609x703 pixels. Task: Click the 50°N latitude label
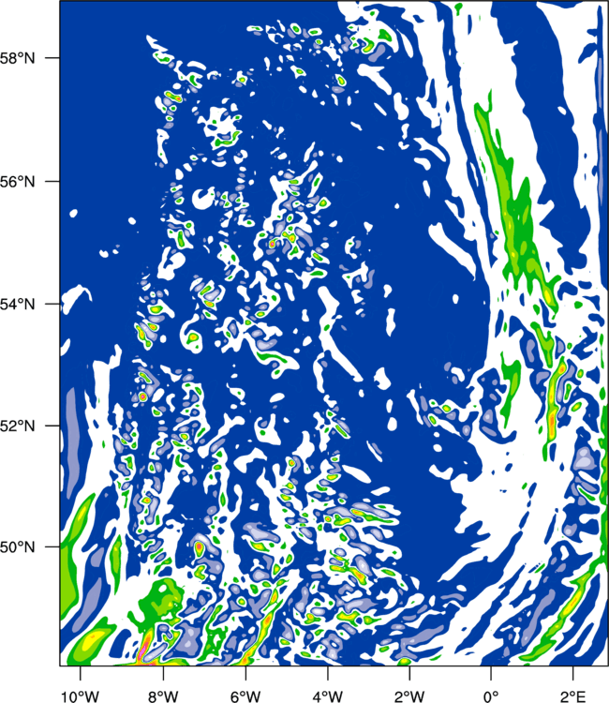pyautogui.click(x=18, y=547)
